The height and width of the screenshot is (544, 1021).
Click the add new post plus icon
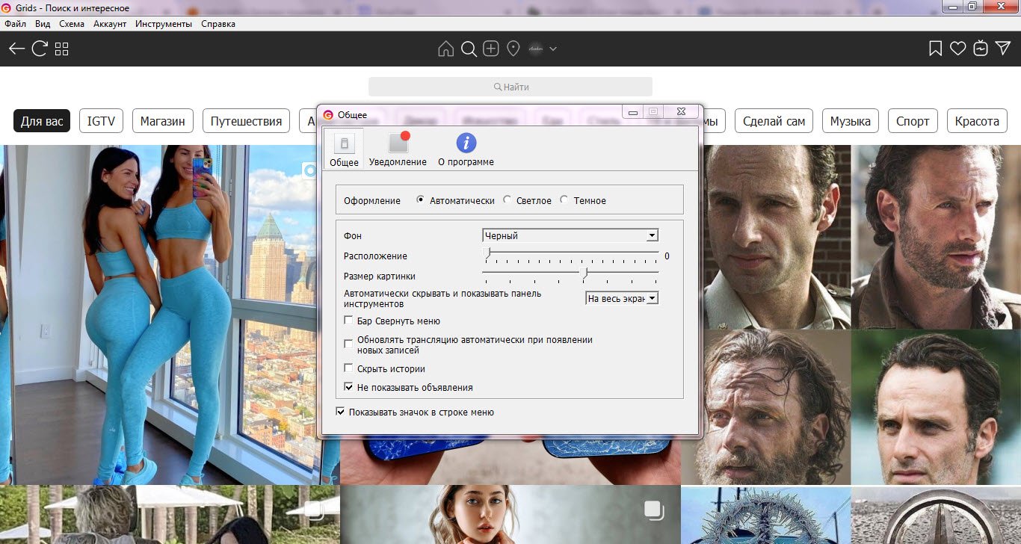490,49
